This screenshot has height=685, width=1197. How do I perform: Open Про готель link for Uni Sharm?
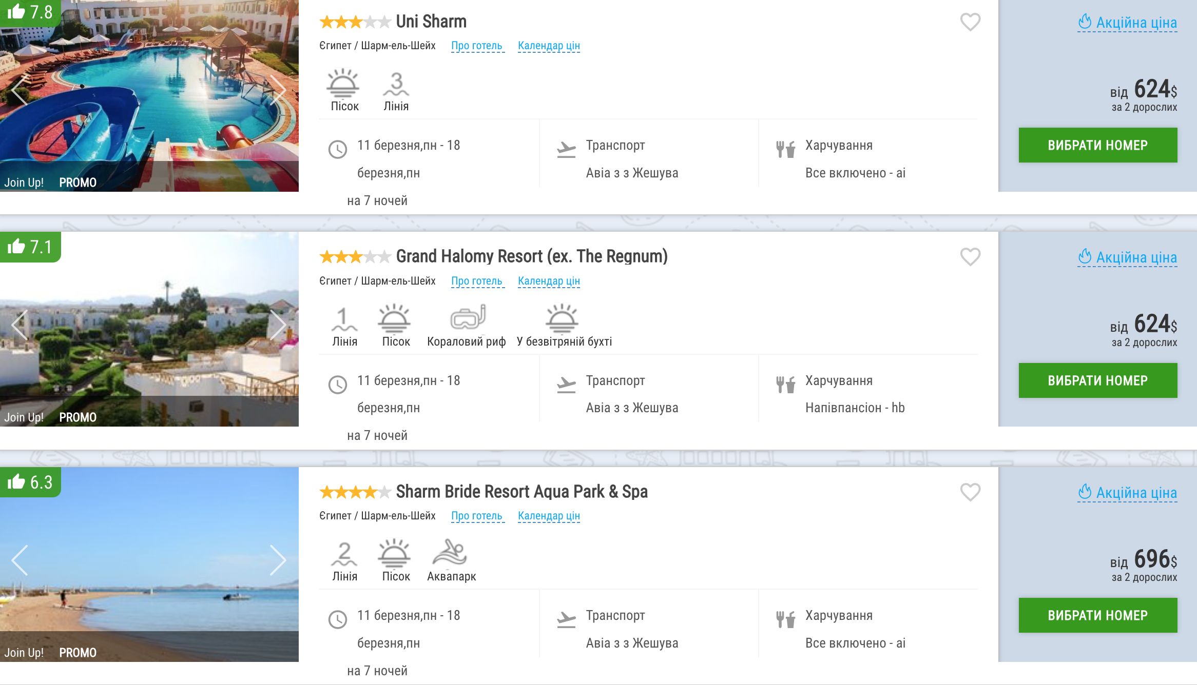click(x=477, y=46)
